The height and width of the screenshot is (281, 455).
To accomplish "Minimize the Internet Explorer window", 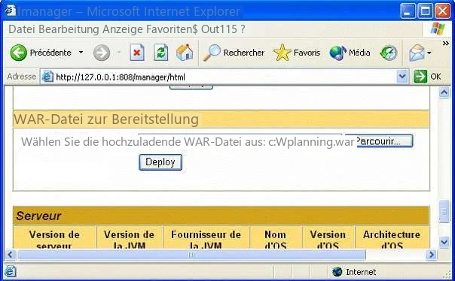I will tap(408, 11).
